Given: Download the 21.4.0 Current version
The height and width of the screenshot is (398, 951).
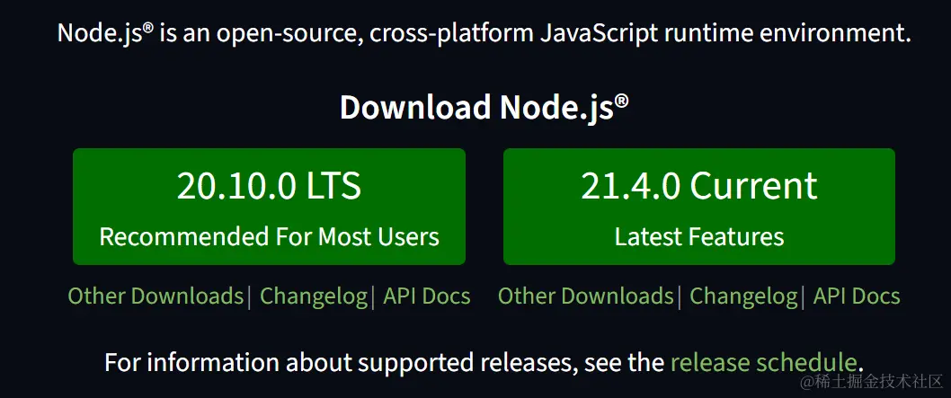Looking at the screenshot, I should click(699, 207).
